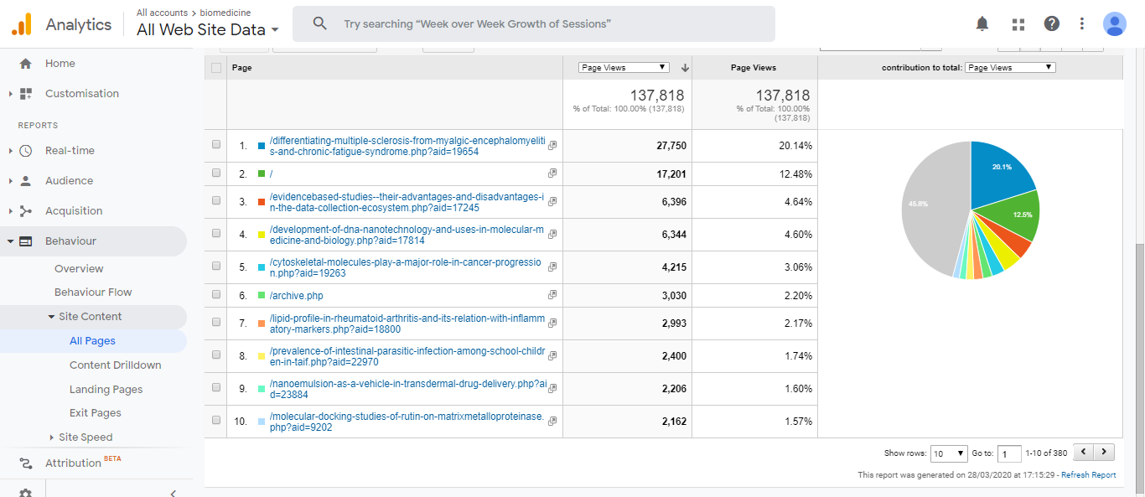Open the Admin settings gear icon

point(25,493)
